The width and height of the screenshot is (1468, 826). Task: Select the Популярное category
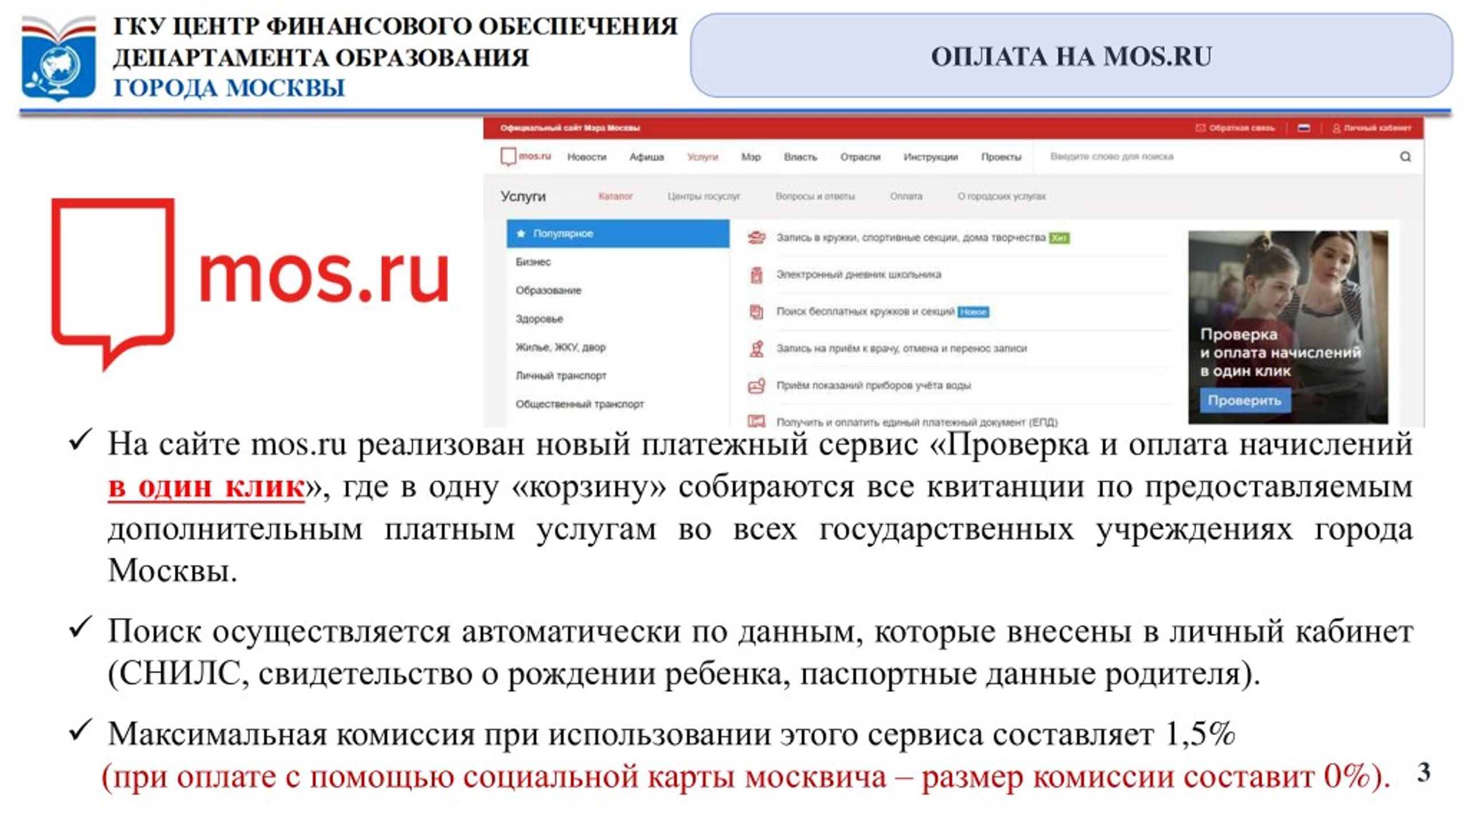pos(618,233)
